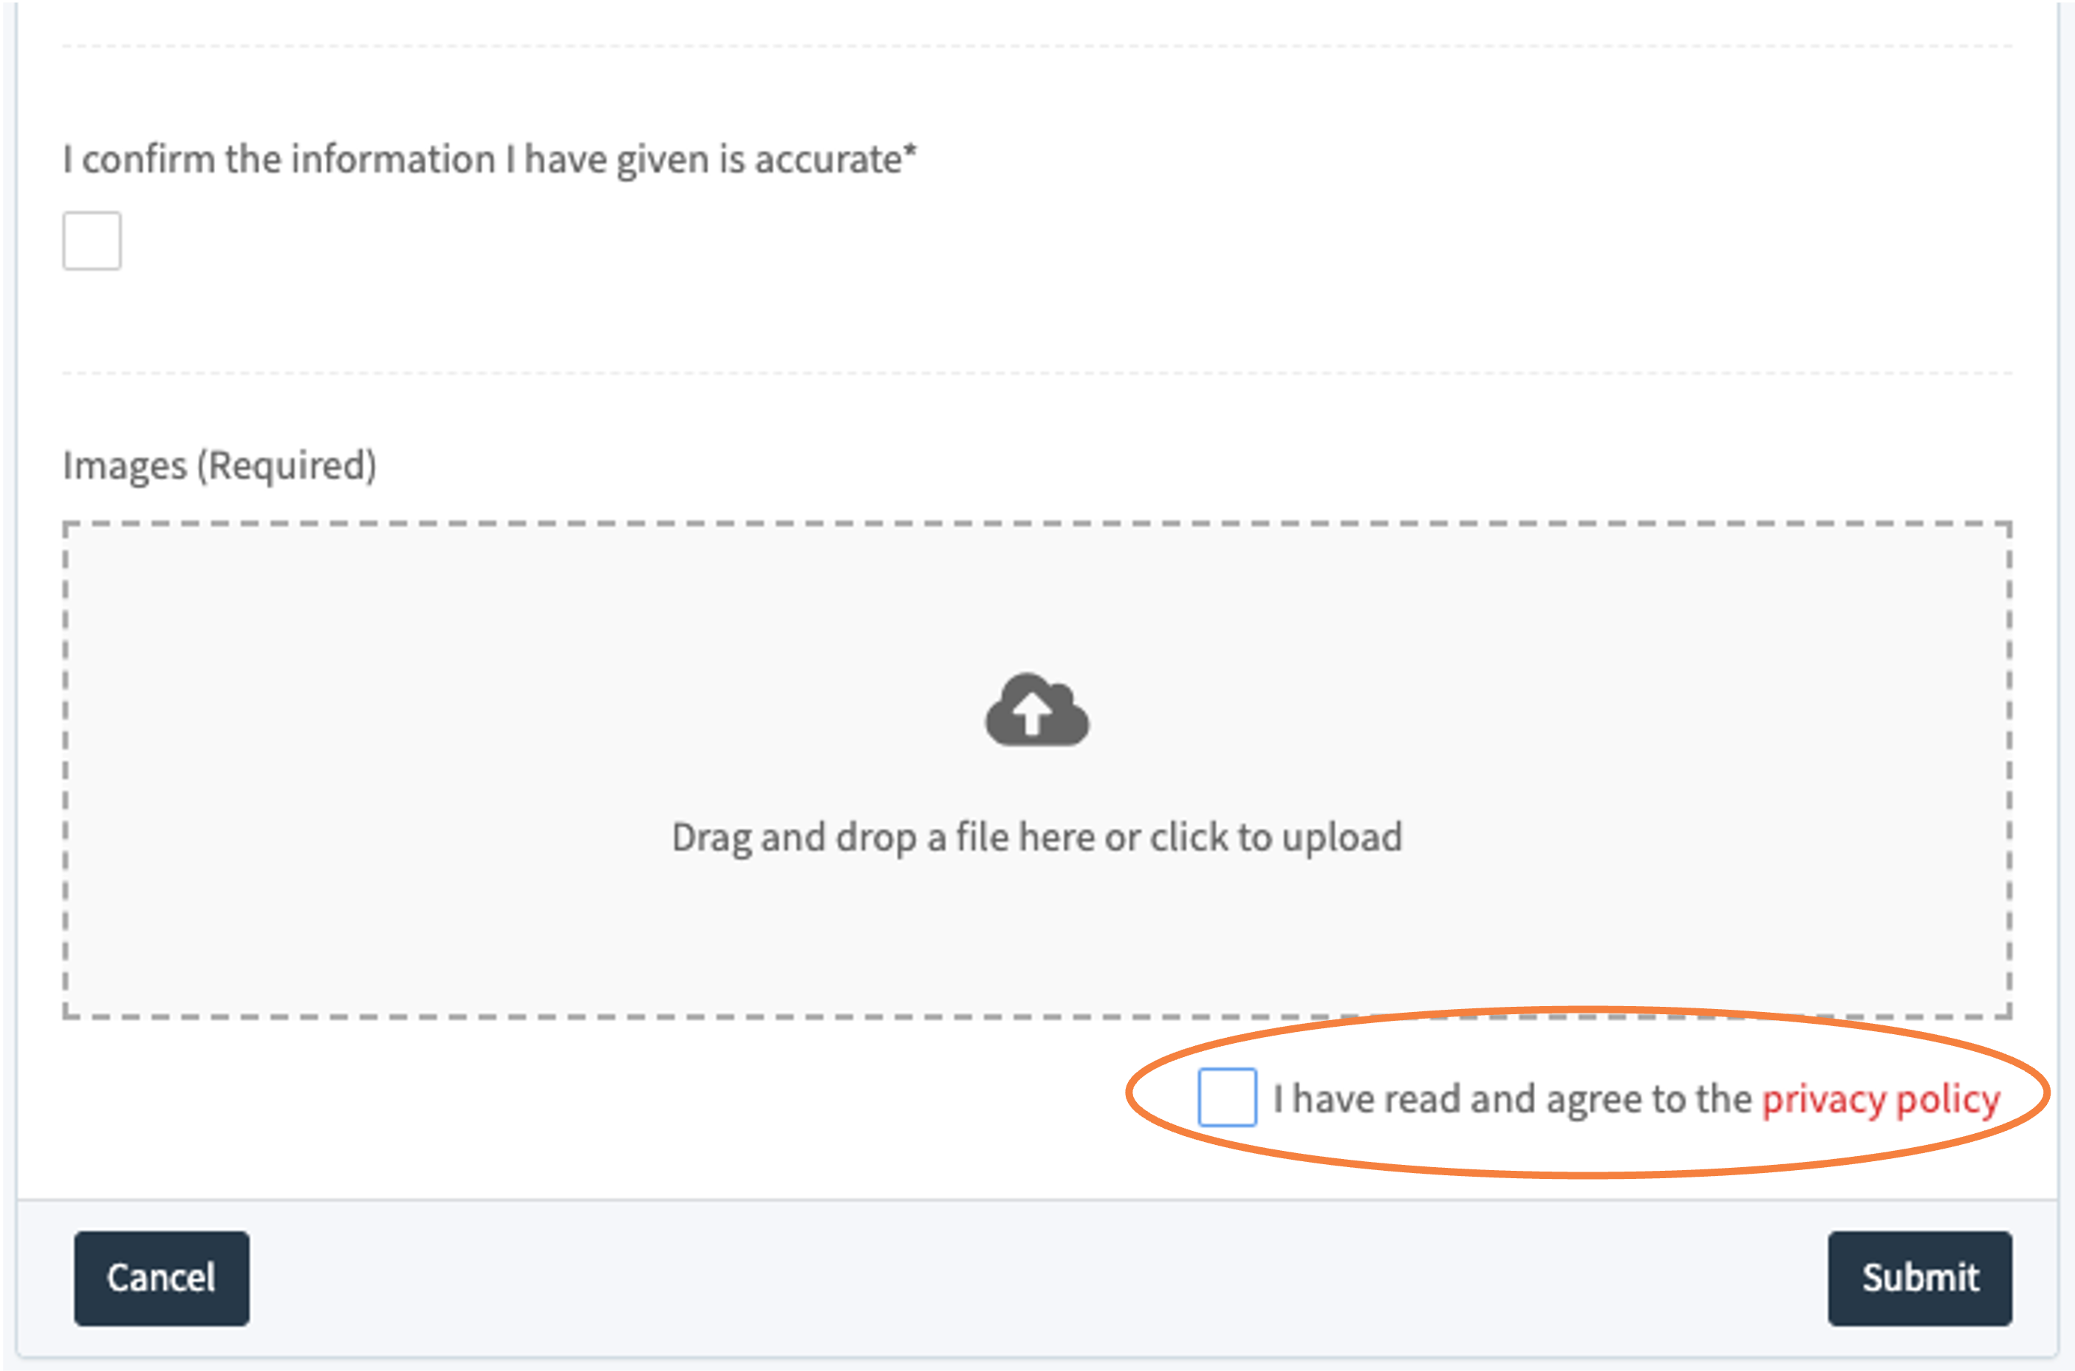2075x1371 pixels.
Task: Click the red 'privacy' word
Action: (1824, 1100)
